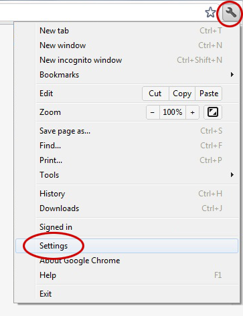Expand the Tools submenu arrow

coord(232,175)
